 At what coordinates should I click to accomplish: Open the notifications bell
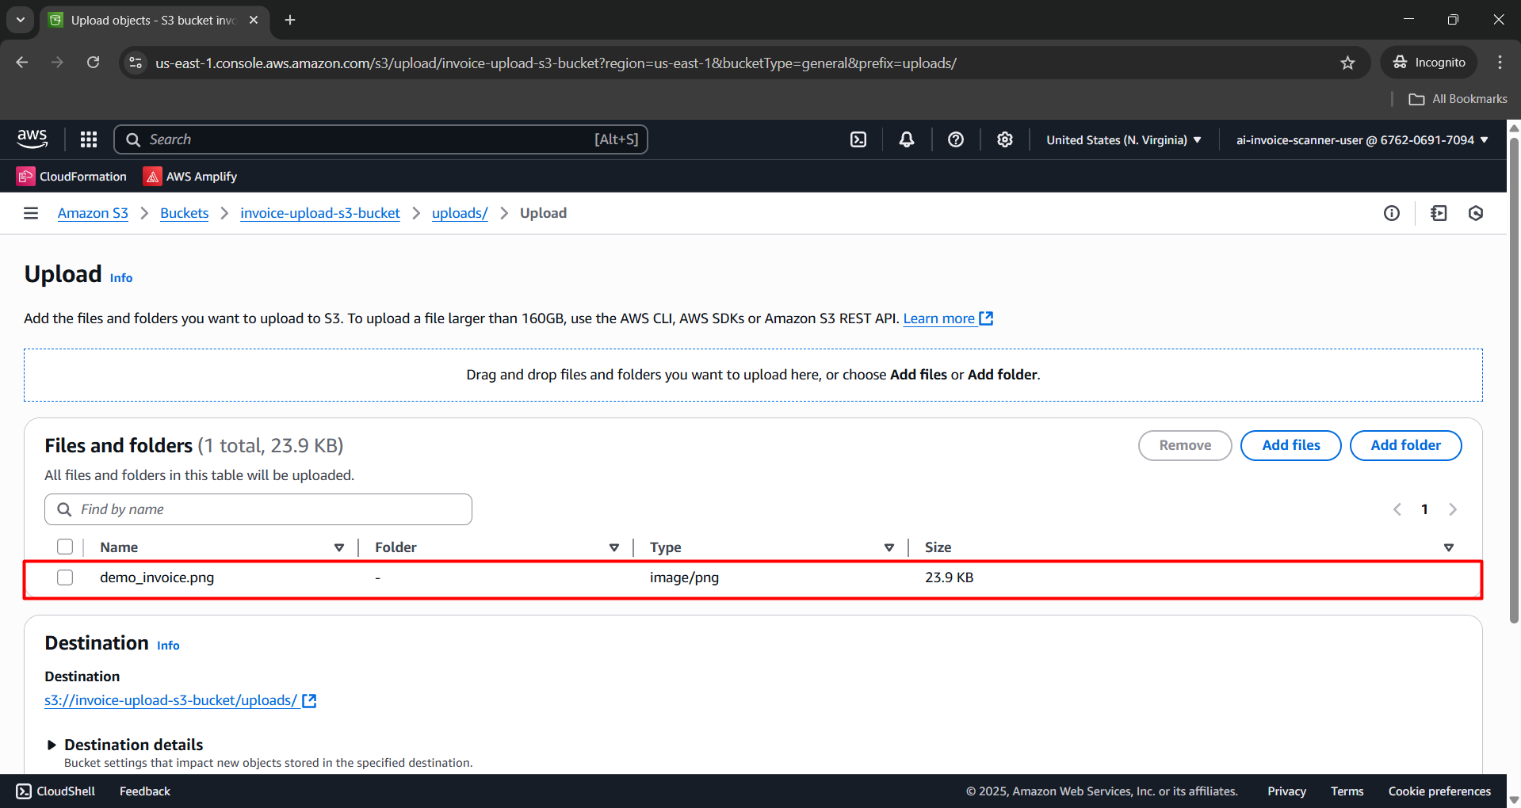[907, 139]
